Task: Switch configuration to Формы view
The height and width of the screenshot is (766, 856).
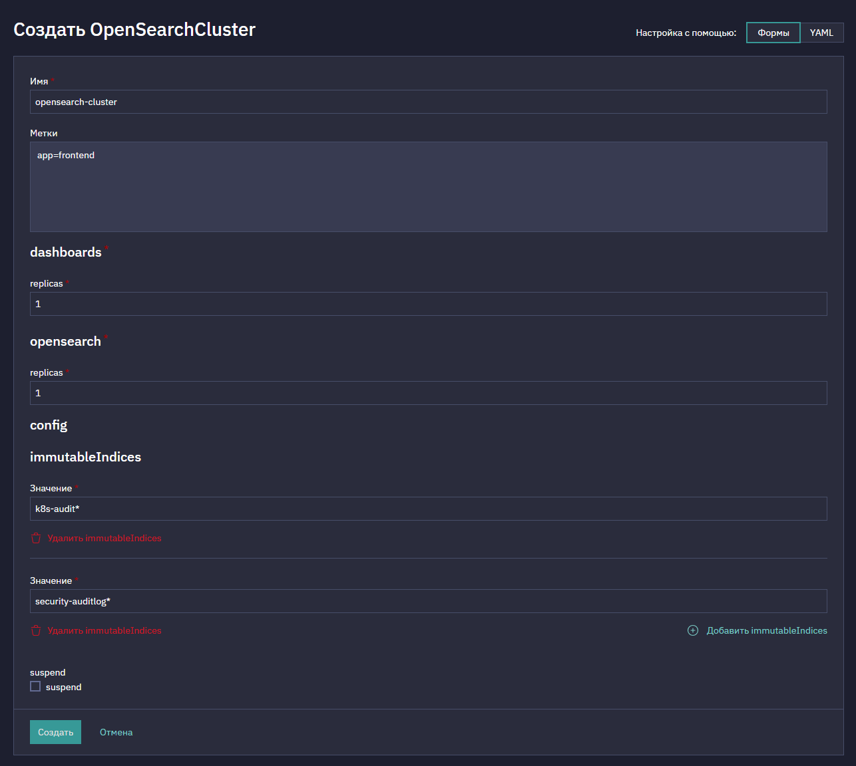Action: pos(773,33)
